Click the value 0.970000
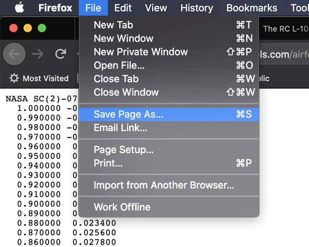Screen dimensions: 309x247 click(39, 137)
